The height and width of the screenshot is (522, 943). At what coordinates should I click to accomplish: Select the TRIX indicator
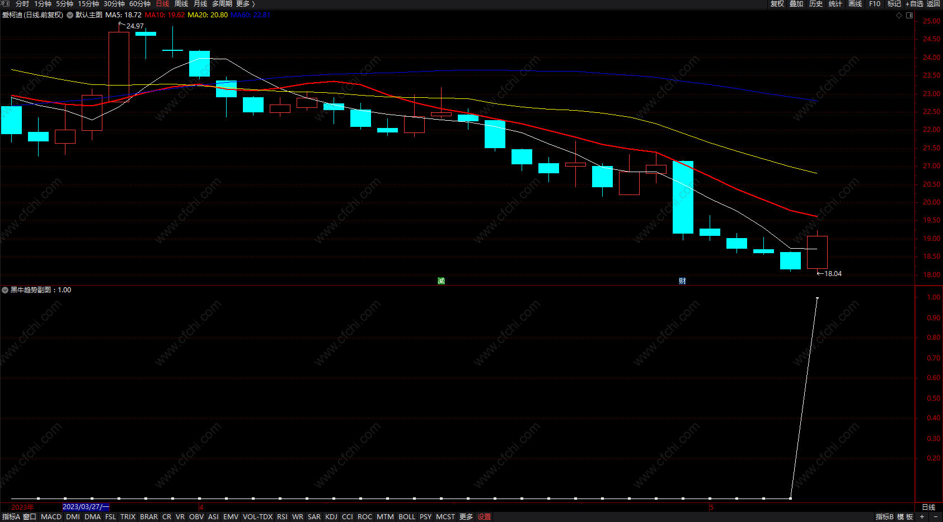pyautogui.click(x=128, y=517)
